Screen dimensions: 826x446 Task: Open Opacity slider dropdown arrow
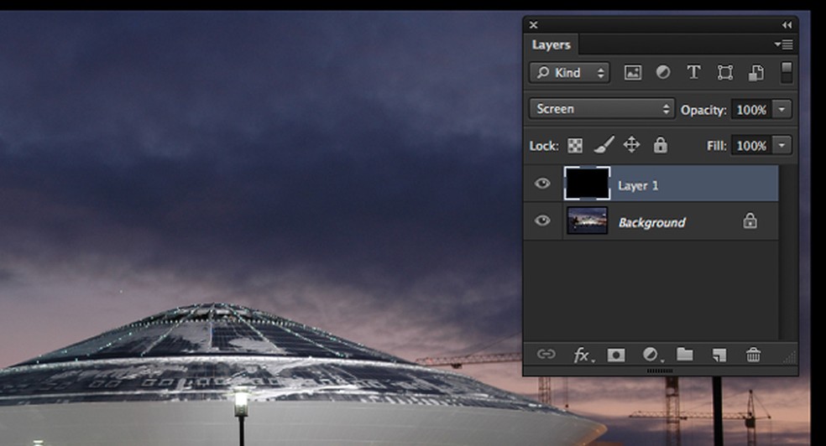point(782,109)
